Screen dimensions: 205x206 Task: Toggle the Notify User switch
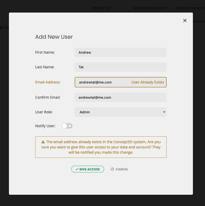[67, 126]
